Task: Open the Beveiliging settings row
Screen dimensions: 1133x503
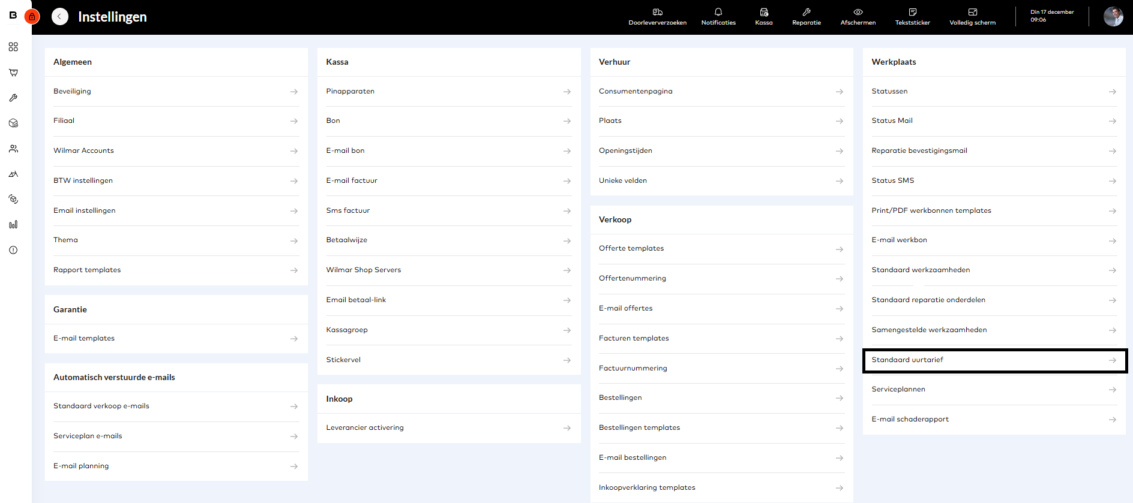Action: tap(175, 92)
